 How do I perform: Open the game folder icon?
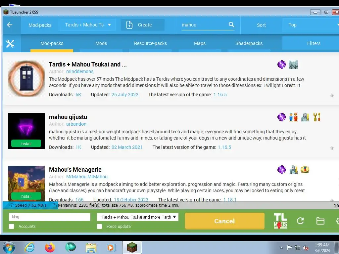point(320,221)
